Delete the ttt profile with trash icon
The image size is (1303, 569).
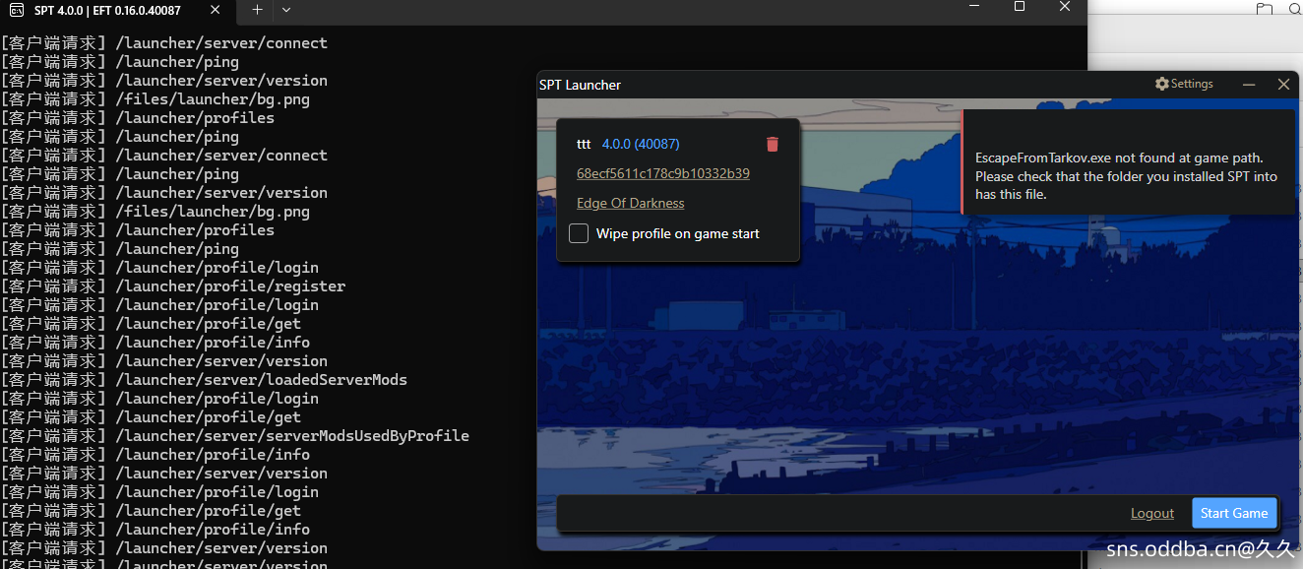(x=773, y=145)
